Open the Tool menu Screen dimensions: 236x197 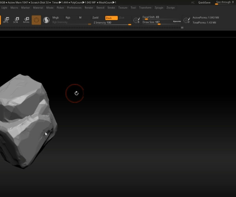tap(133, 7)
